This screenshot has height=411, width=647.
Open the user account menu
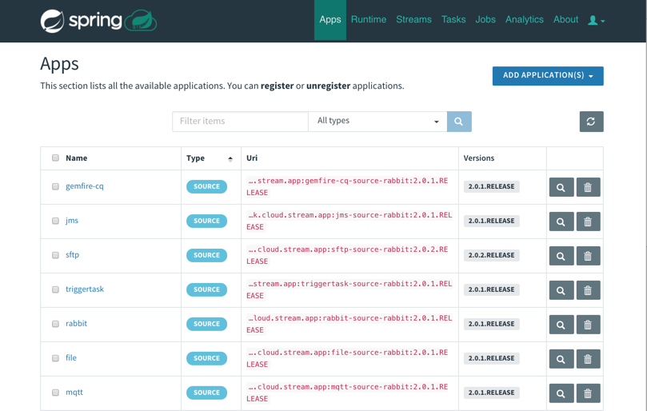(596, 20)
